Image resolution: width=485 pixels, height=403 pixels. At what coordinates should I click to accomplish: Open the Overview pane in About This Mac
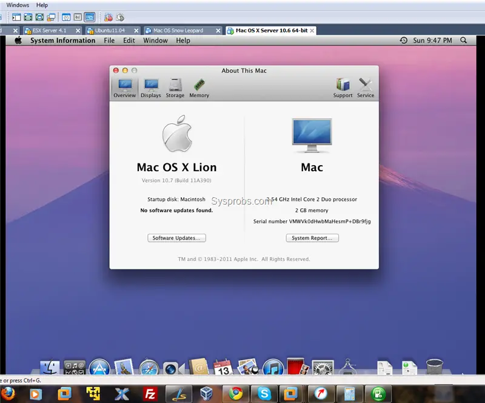click(x=125, y=88)
